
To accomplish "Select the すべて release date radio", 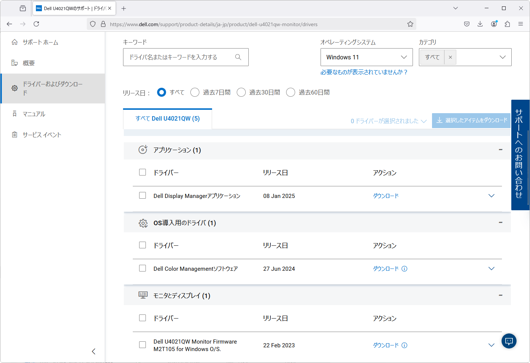I will point(162,92).
